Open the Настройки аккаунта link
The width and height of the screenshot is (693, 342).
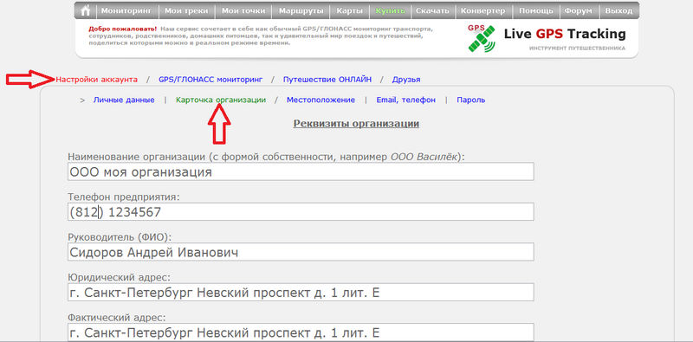[x=96, y=80]
